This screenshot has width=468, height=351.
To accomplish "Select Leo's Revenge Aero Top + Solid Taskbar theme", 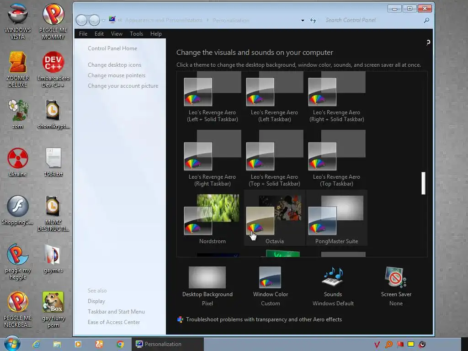I will click(275, 159).
